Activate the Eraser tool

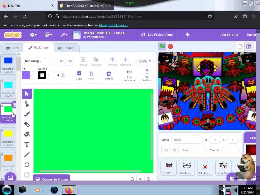pos(27,124)
